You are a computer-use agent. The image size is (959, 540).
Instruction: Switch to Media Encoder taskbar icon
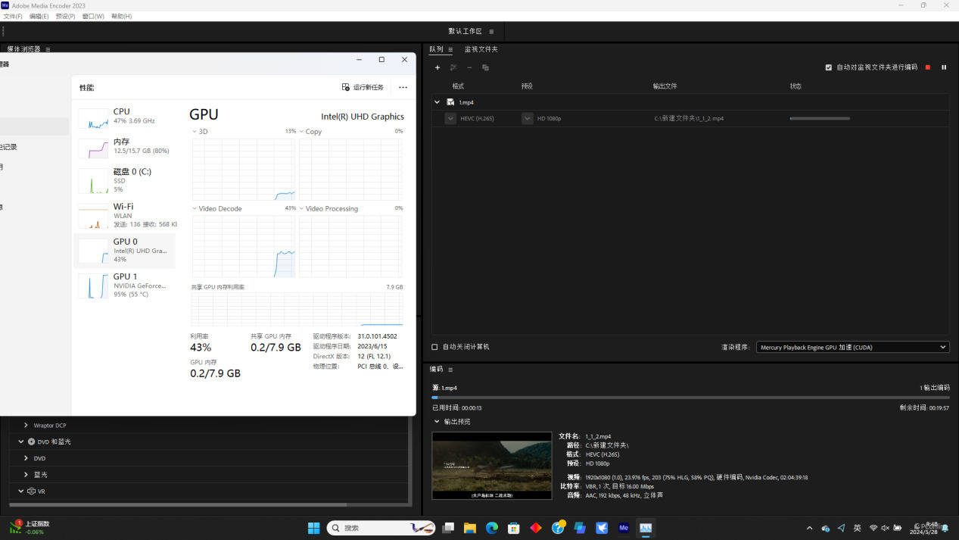coord(624,528)
